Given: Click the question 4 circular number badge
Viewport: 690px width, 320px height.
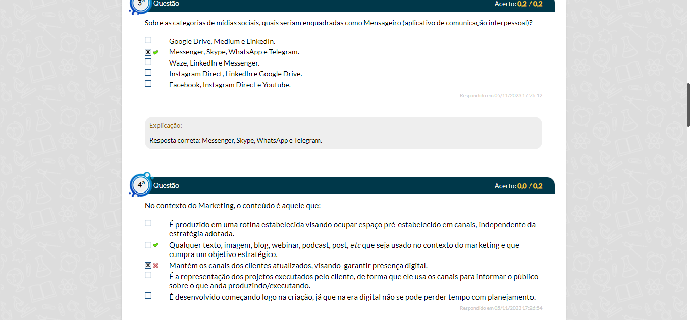Looking at the screenshot, I should (x=141, y=185).
